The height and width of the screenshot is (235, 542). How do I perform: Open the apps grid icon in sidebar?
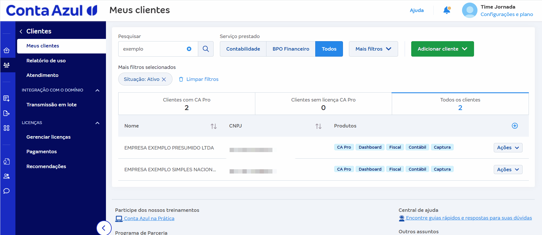(x=7, y=128)
